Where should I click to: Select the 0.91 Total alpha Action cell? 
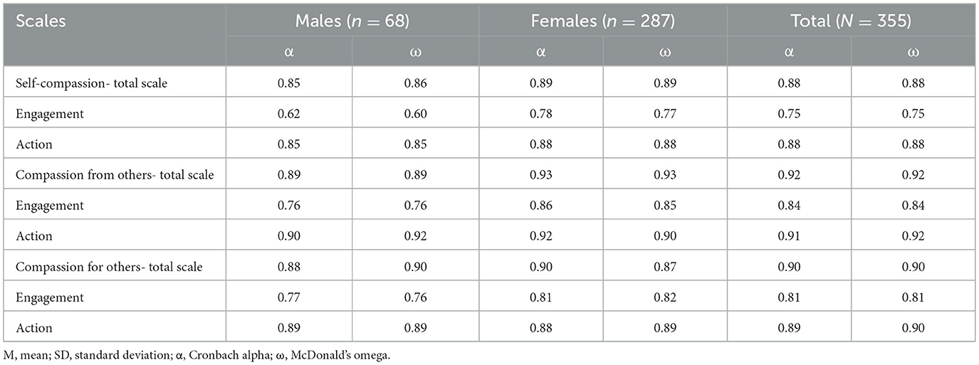(789, 236)
